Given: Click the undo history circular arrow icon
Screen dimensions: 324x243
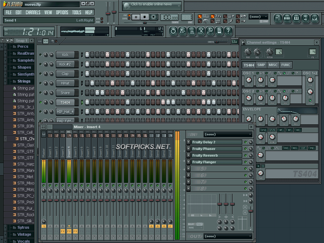Looking at the screenshot, I should (173, 31).
